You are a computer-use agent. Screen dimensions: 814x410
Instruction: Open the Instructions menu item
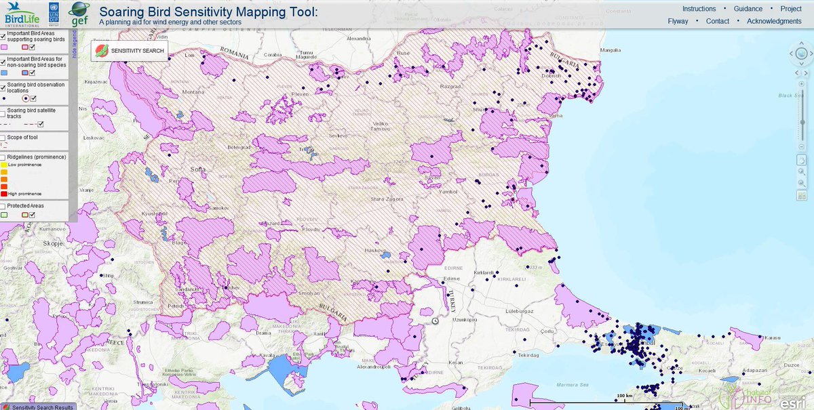699,9
